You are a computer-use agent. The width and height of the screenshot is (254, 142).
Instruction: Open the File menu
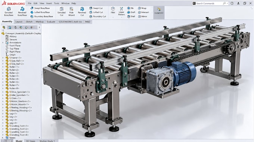pos(30,3)
